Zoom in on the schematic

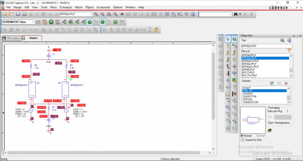tap(96, 14)
